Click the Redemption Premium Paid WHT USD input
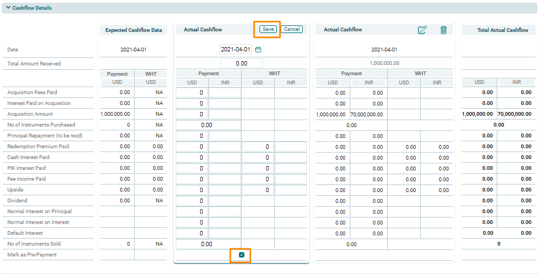The height and width of the screenshot is (277, 539). (x=258, y=147)
